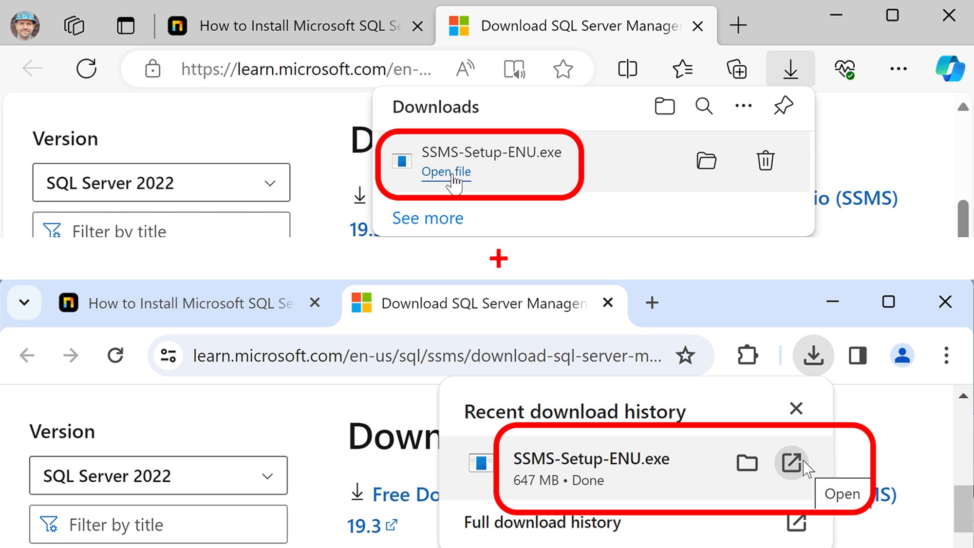This screenshot has width=974, height=548.
Task: Focus Filter by title field in Edge page
Action: coord(161,225)
